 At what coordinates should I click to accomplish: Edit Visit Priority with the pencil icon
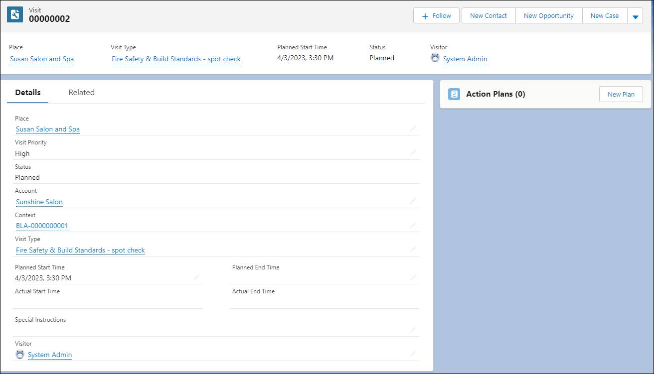click(x=413, y=153)
